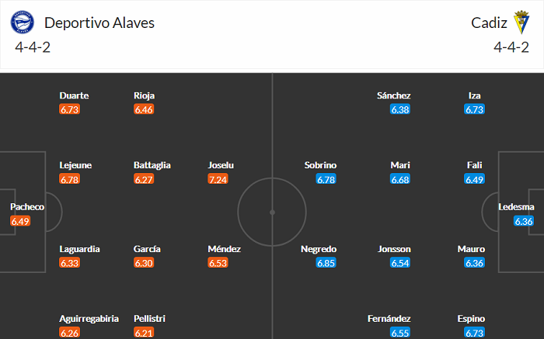
Task: Open the Deportivo Alaves team name link
Action: pyautogui.click(x=99, y=22)
